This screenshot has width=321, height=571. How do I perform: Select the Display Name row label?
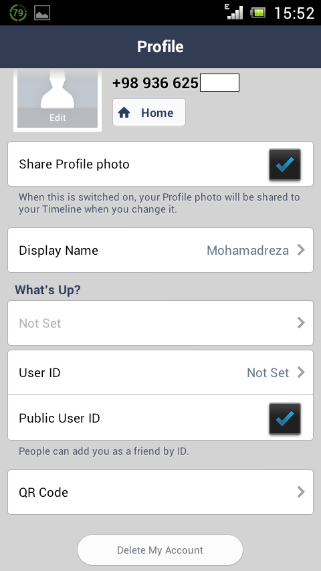point(58,251)
